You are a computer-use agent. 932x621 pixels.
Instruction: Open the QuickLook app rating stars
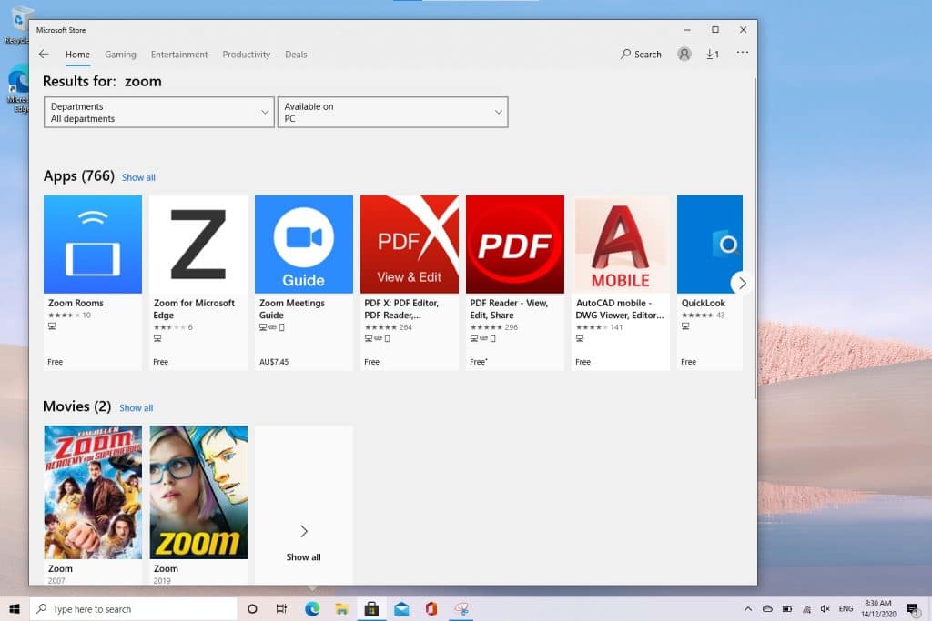[697, 315]
